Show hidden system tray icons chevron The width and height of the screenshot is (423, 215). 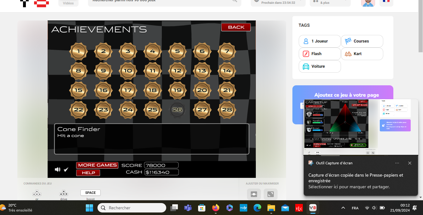click(343, 208)
